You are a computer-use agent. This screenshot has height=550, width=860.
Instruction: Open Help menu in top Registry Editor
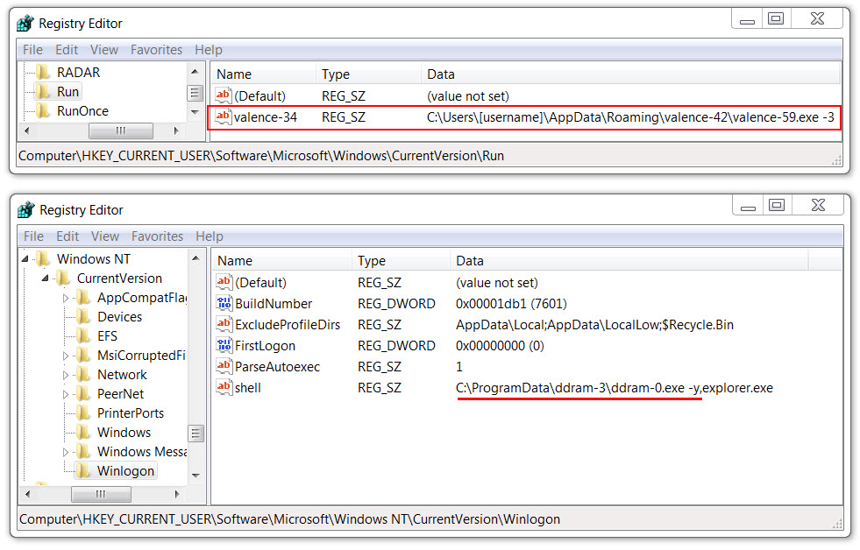[209, 50]
